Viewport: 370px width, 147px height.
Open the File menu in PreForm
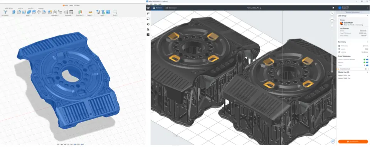pyautogui.click(x=148, y=4)
